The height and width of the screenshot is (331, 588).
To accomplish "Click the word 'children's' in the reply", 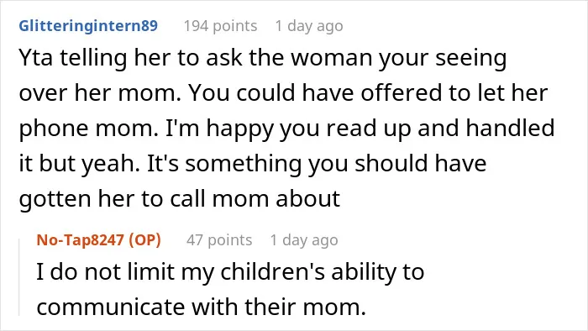I will point(273,271).
